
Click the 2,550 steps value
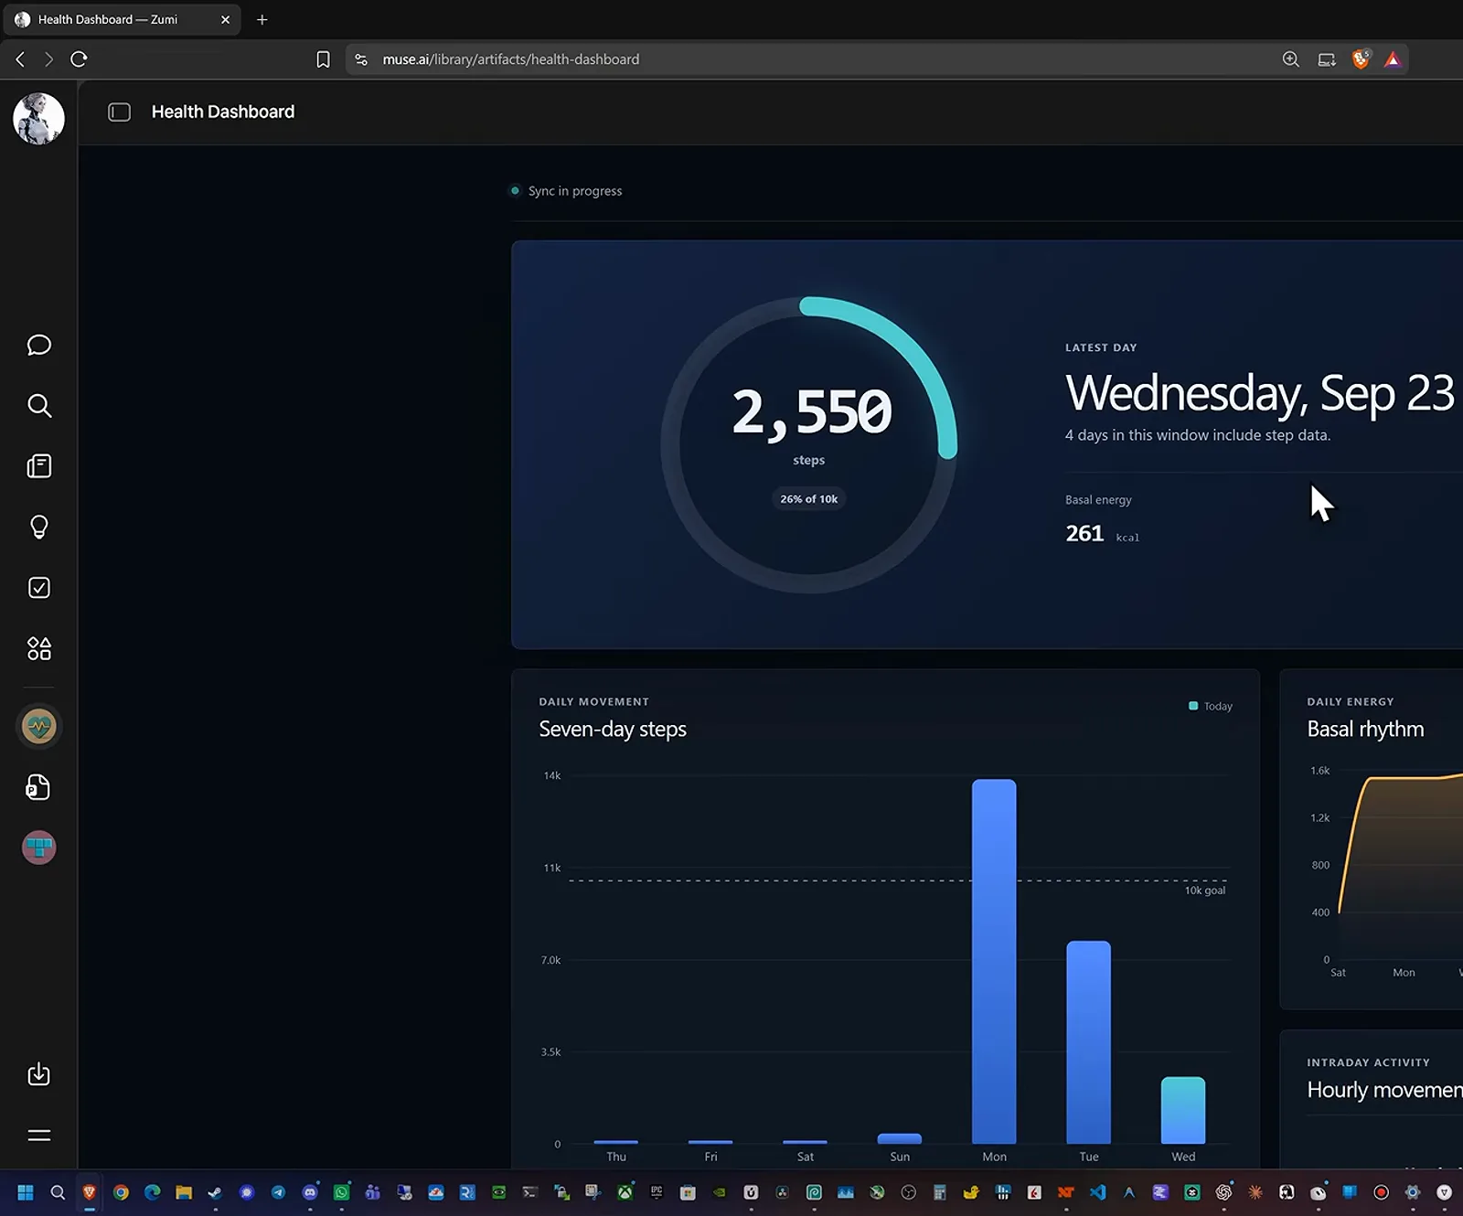pos(812,411)
